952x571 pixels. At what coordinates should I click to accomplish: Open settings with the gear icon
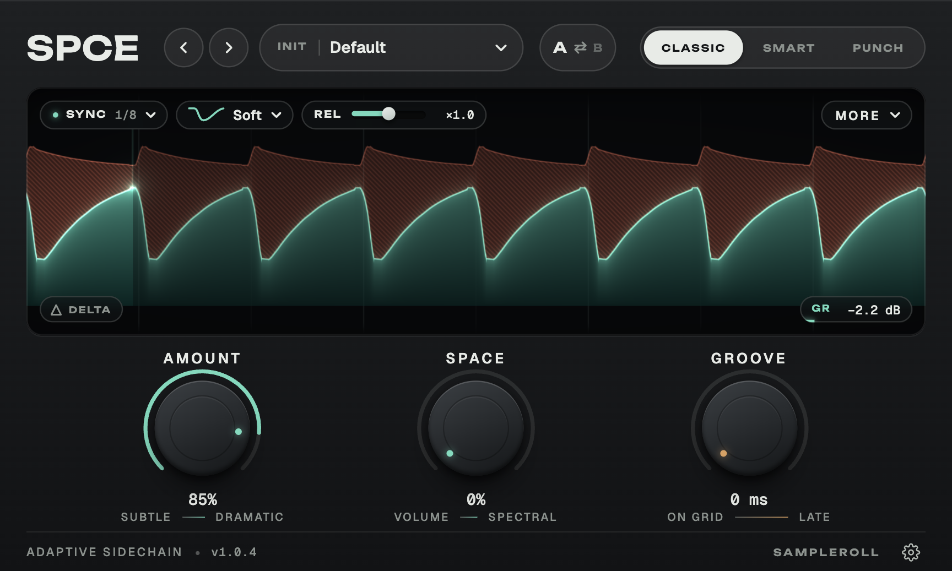point(911,552)
